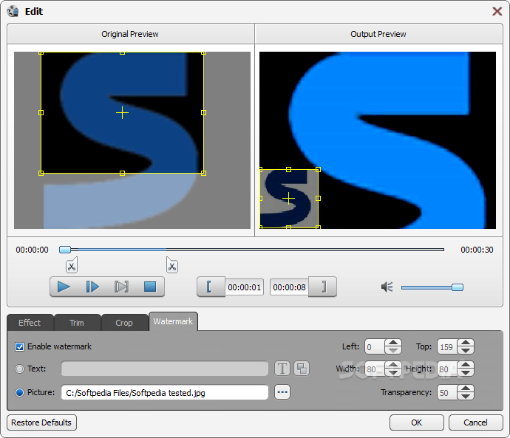Image resolution: width=510 pixels, height=438 pixels.
Task: Select the Watermark tab
Action: click(173, 321)
